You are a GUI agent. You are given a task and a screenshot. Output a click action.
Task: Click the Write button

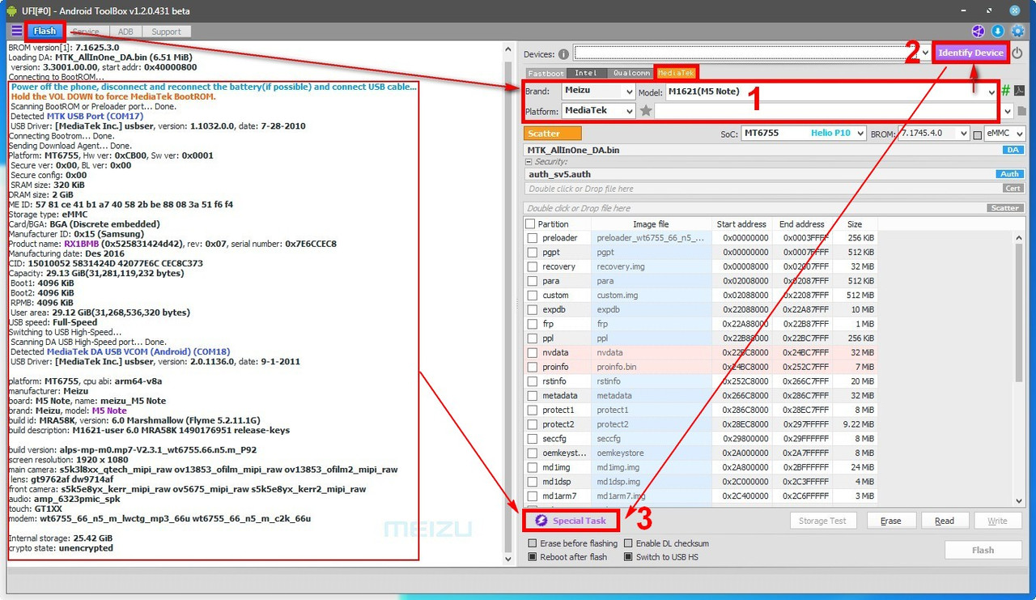998,521
